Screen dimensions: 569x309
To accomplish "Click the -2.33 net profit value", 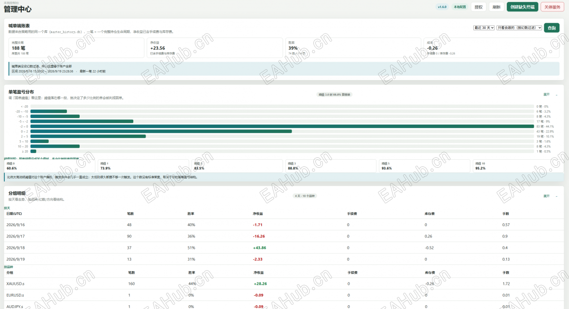I will 258,259.
